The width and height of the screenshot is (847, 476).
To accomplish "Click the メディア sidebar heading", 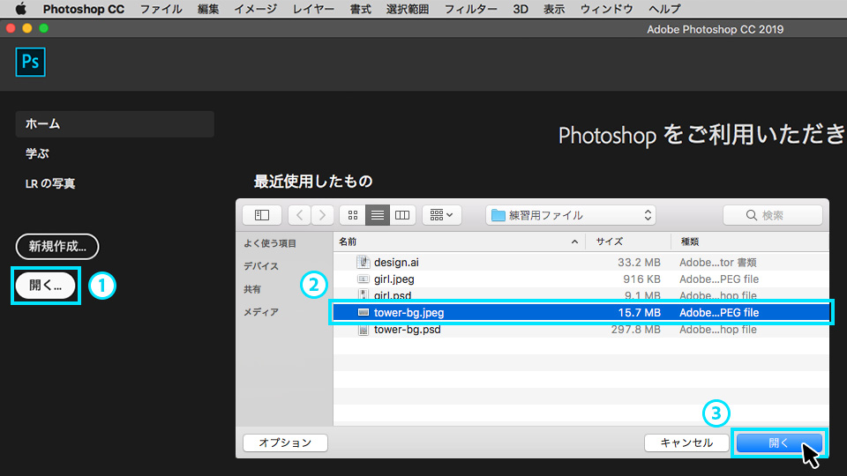I will tap(261, 312).
